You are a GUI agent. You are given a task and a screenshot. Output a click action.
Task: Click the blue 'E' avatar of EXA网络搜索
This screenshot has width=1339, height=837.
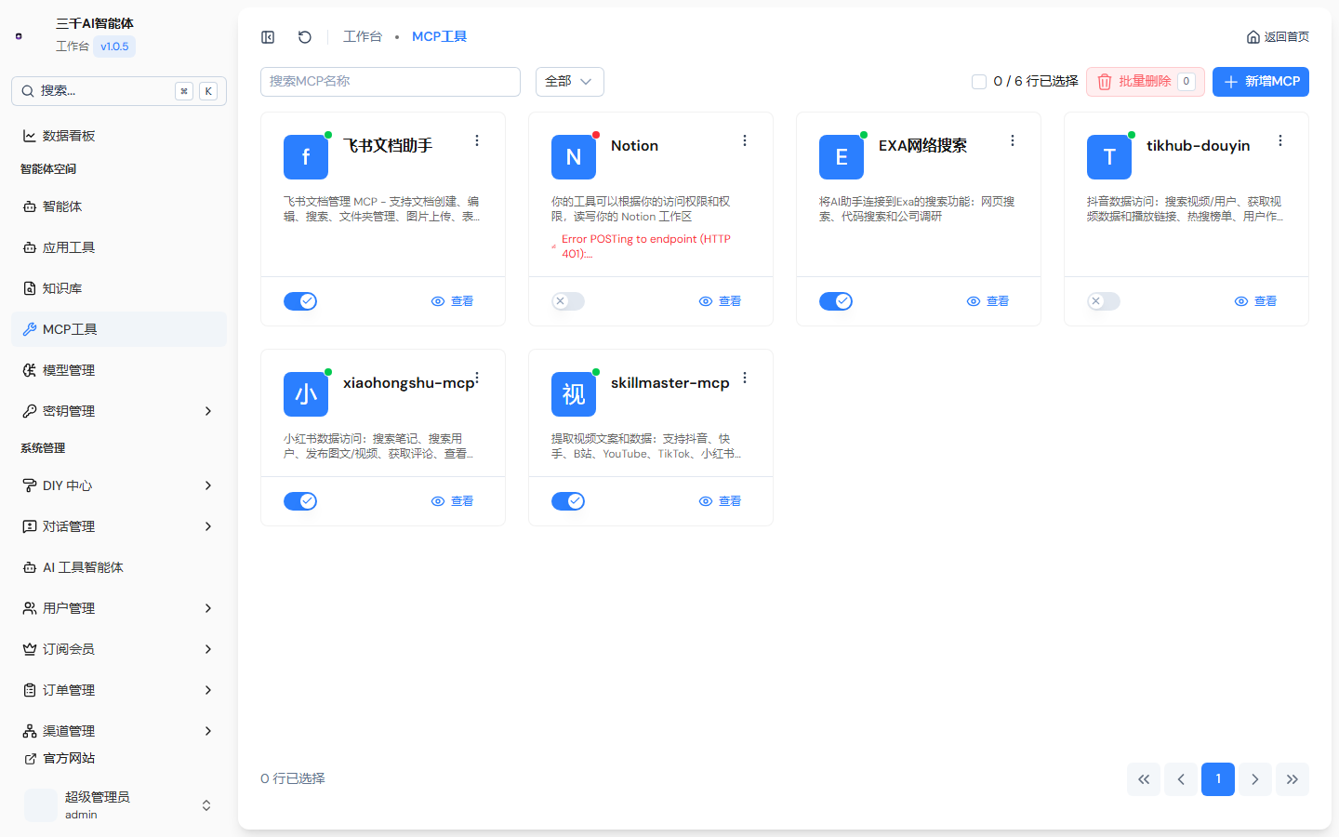842,157
